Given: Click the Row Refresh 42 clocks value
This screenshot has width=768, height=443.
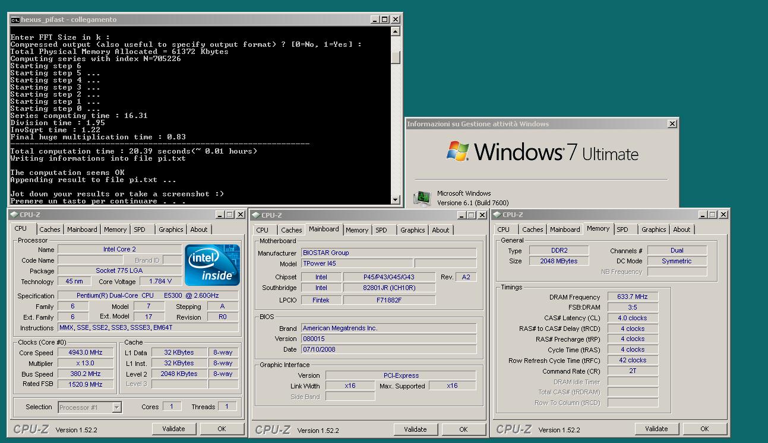Looking at the screenshot, I should pos(633,360).
